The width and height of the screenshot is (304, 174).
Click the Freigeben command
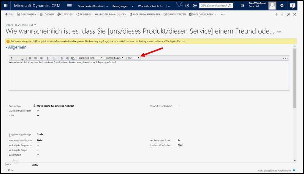(x=84, y=14)
